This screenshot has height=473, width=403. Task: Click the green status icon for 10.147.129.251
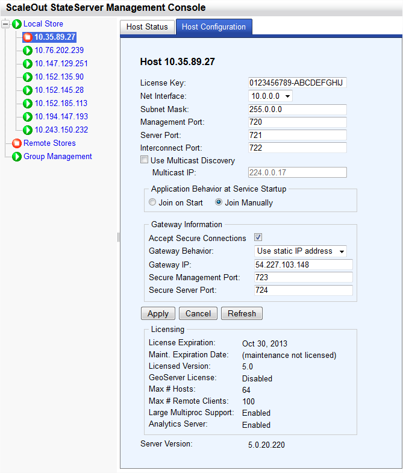point(28,64)
